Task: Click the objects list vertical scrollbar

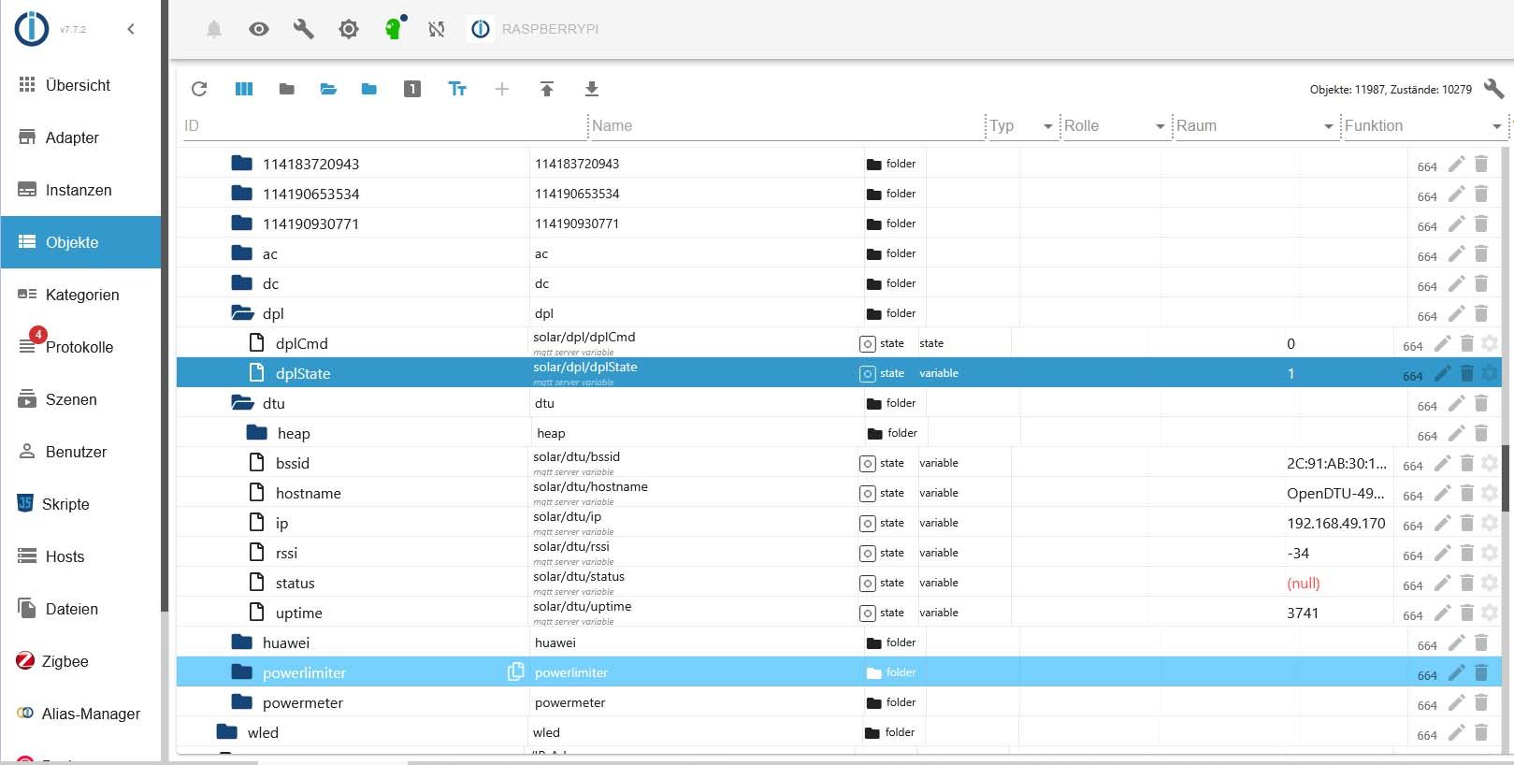Action: point(1506,477)
